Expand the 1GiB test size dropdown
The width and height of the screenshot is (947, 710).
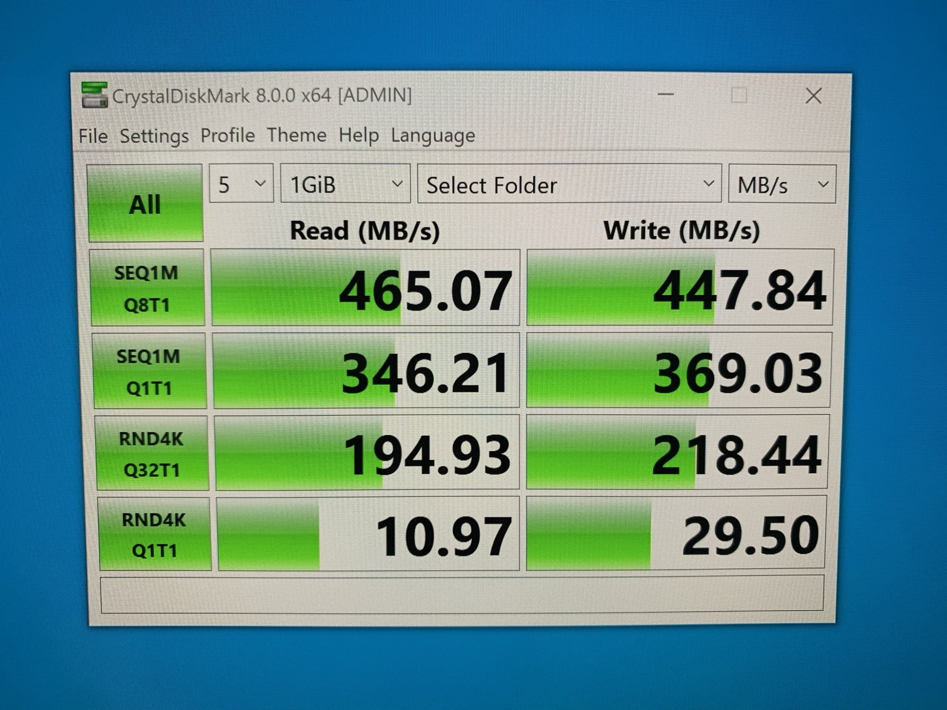coord(345,184)
